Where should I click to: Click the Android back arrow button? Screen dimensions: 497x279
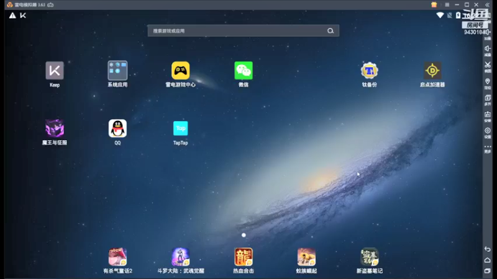[x=488, y=249]
